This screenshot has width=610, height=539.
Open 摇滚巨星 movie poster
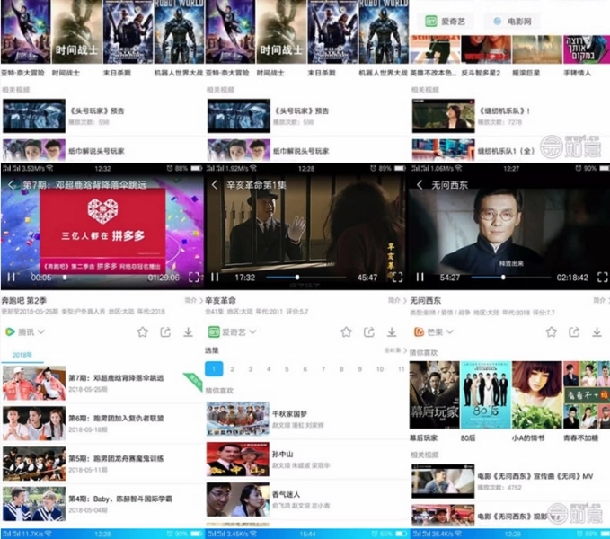click(537, 49)
